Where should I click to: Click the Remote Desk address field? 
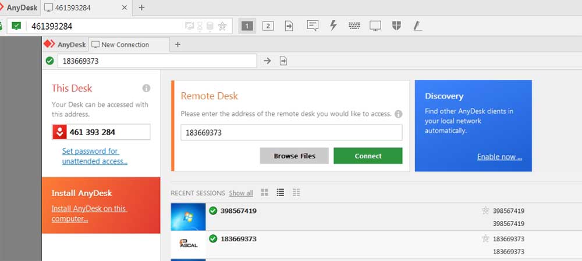292,132
